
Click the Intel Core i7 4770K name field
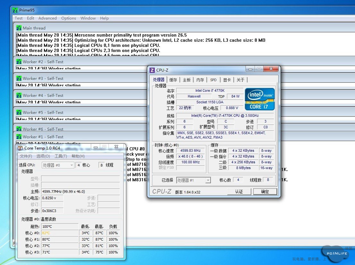(x=210, y=90)
